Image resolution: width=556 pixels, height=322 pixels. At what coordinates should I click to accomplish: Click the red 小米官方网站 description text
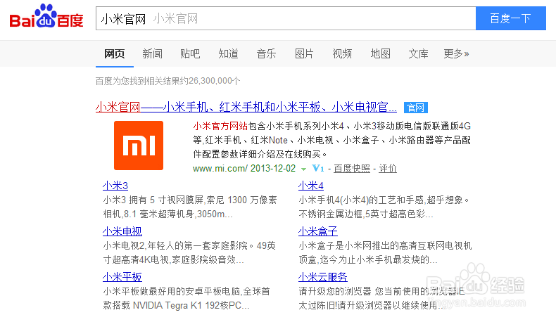[x=220, y=126]
